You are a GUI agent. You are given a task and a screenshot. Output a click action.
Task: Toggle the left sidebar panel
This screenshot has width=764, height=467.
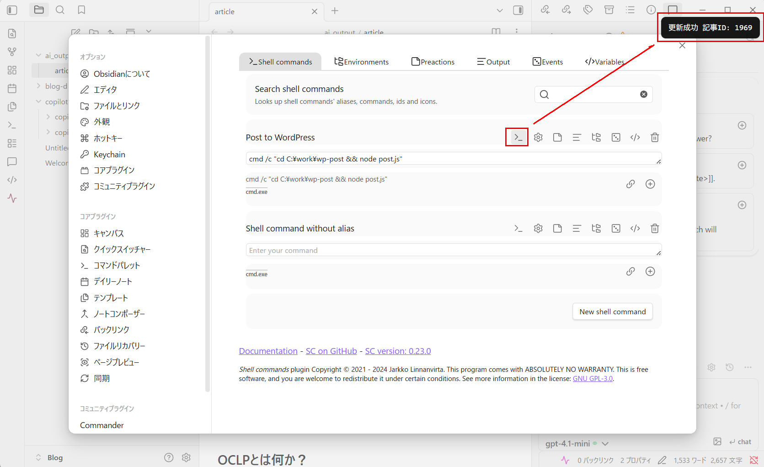click(12, 10)
